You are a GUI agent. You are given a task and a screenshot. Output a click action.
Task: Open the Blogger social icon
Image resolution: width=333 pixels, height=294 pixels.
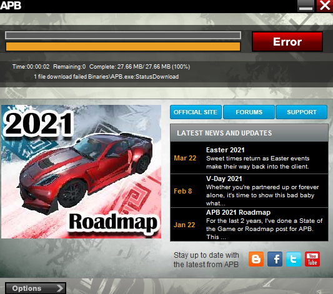pos(256,259)
